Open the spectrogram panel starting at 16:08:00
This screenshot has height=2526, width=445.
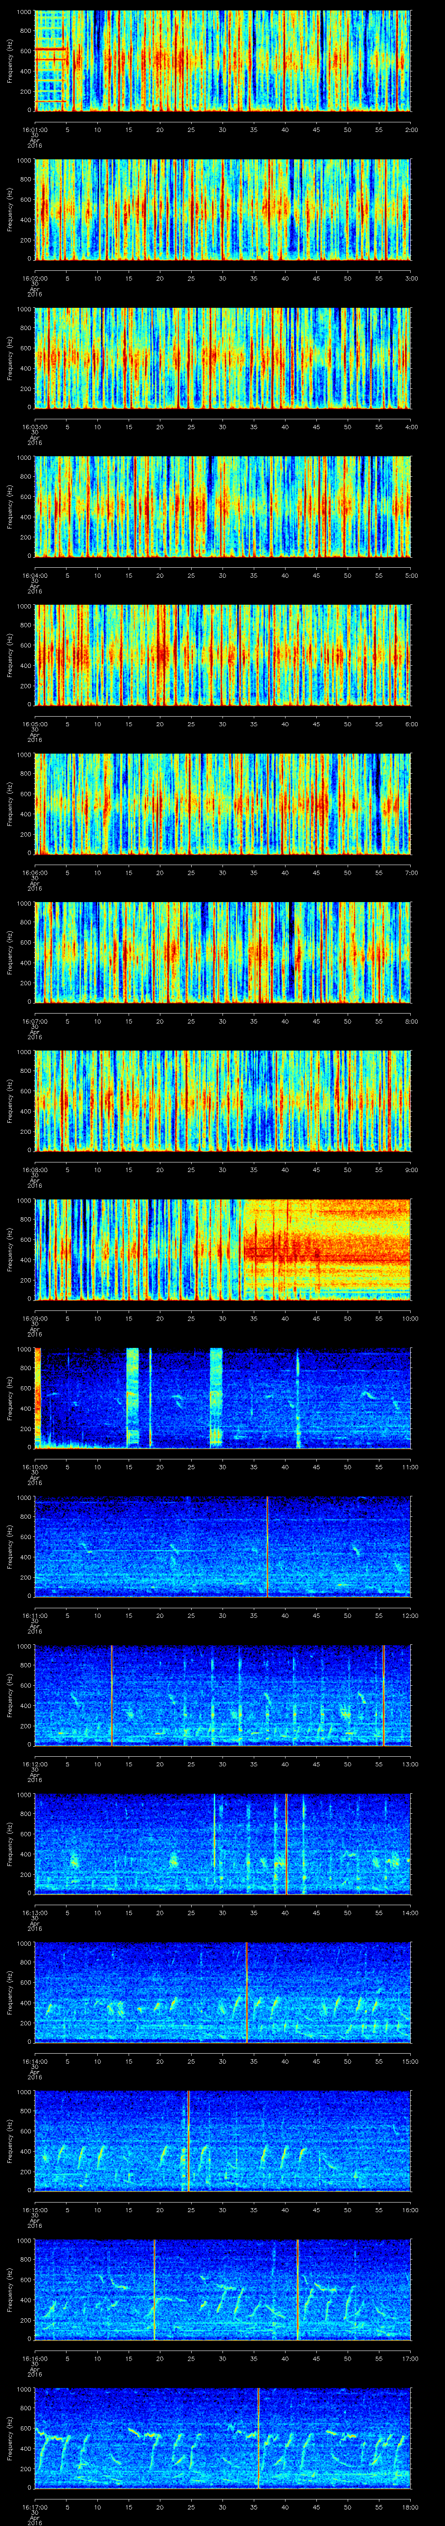[x=223, y=1100]
